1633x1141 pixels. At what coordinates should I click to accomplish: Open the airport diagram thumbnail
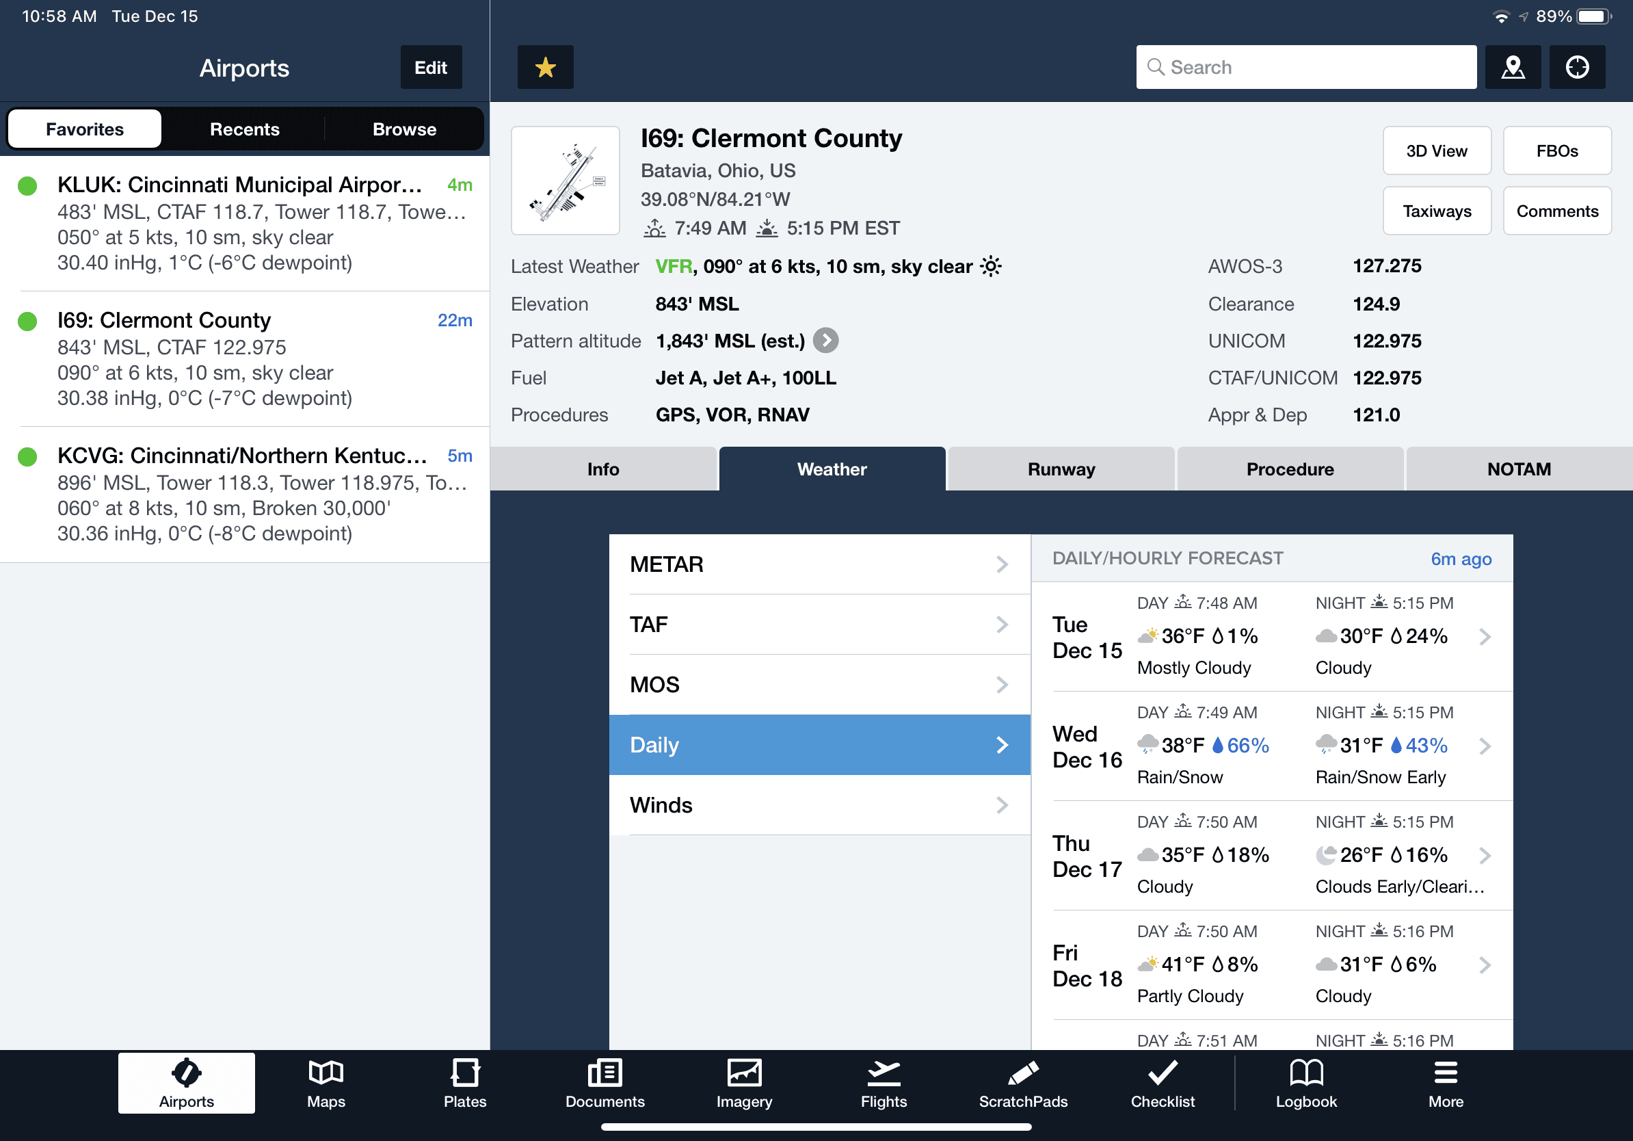(566, 181)
